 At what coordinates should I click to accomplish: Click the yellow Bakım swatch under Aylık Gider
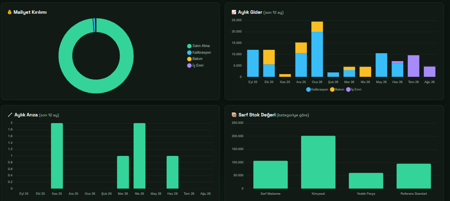click(x=332, y=89)
